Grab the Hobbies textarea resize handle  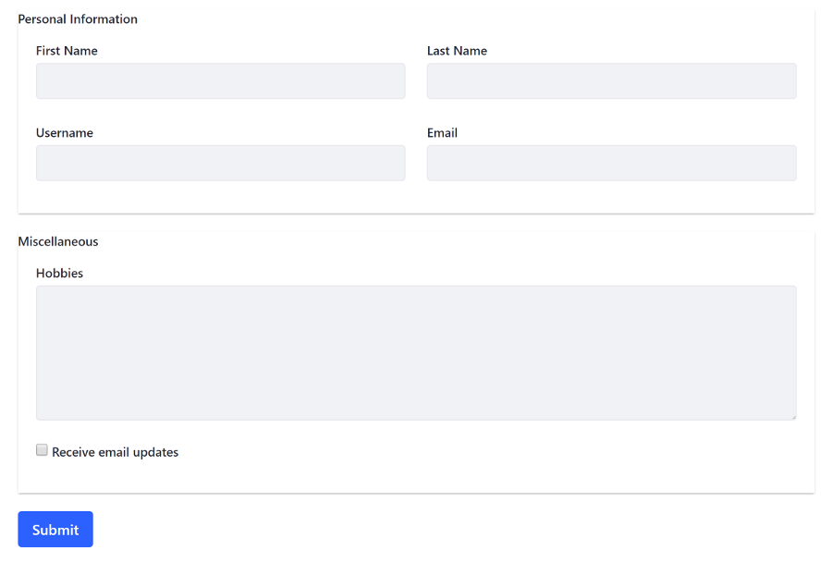point(793,417)
